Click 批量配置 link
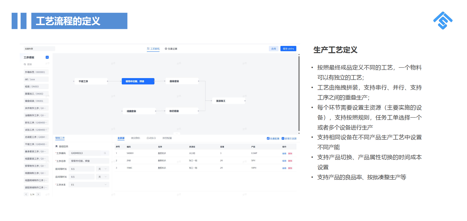This screenshot has height=221, width=467. pos(273,138)
